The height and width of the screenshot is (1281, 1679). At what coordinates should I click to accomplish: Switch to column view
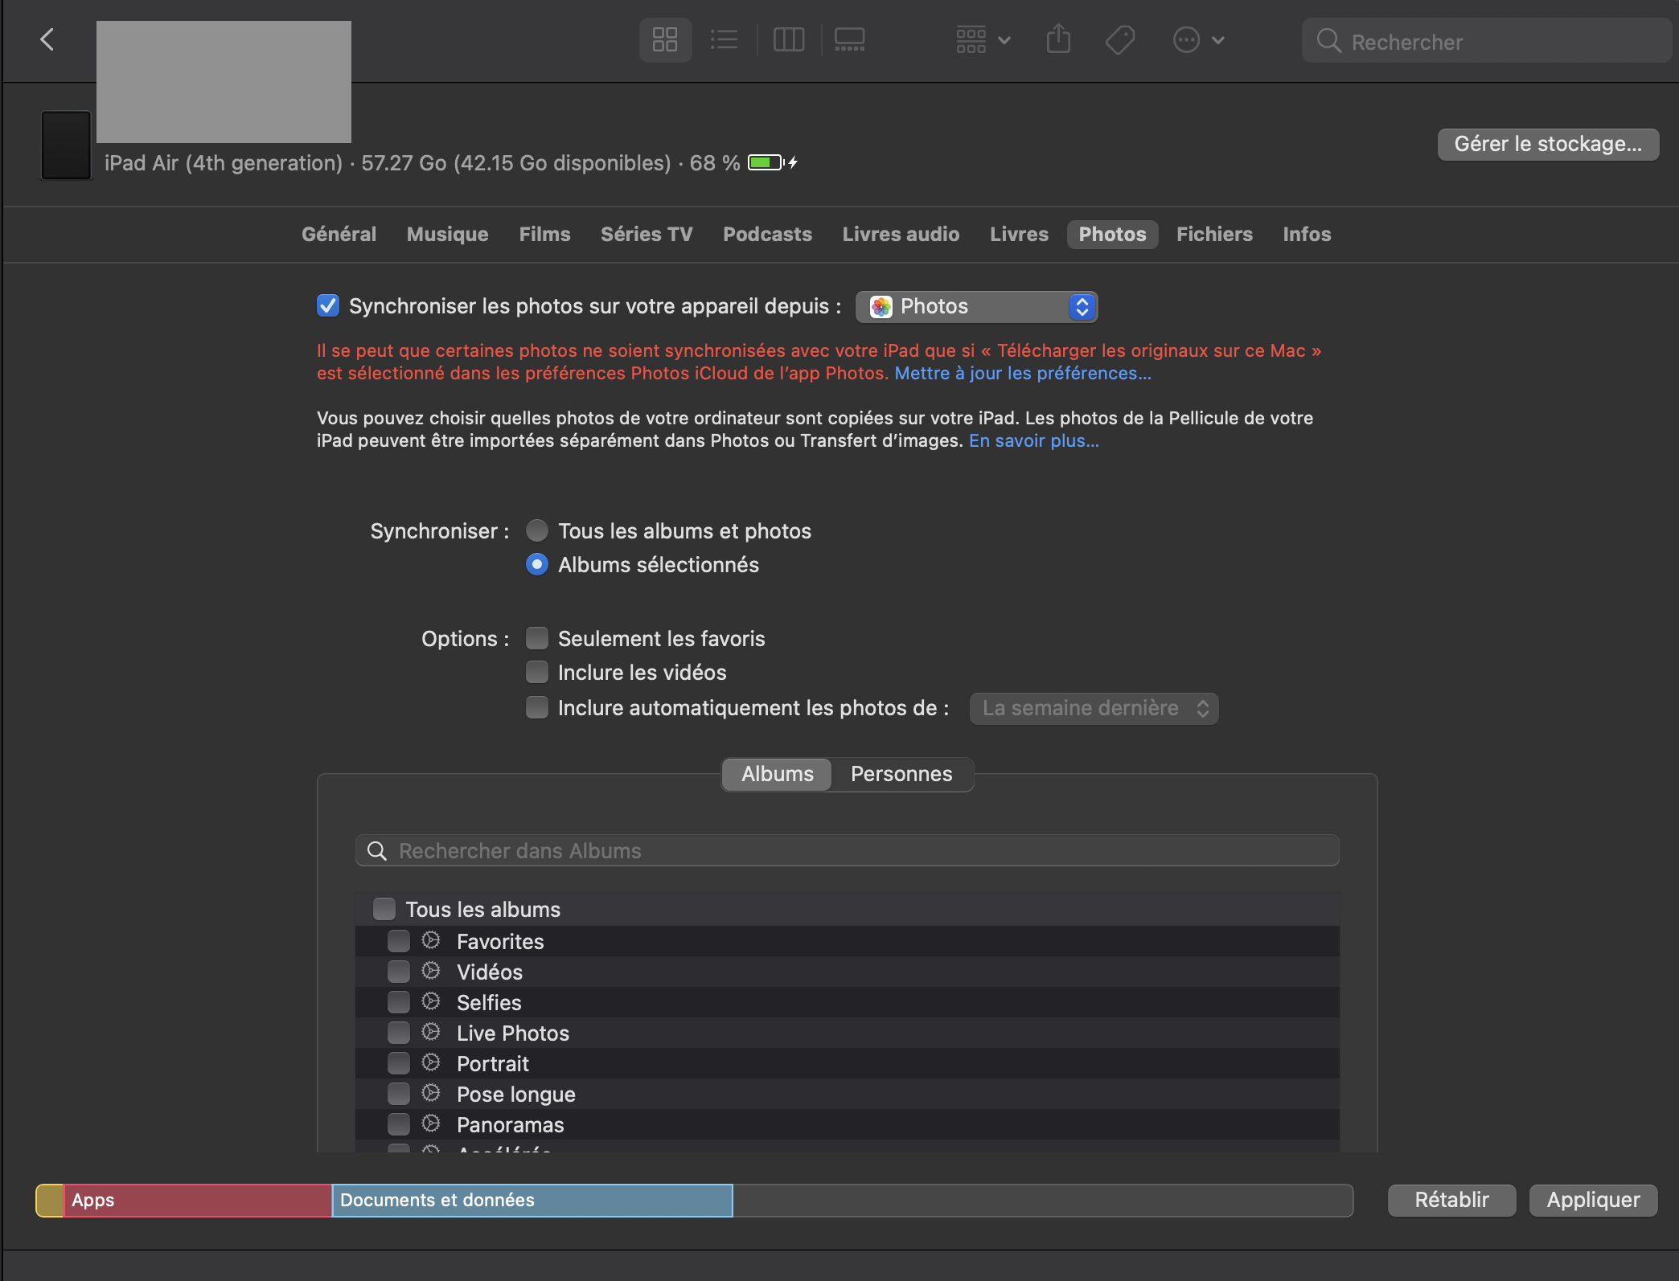click(x=788, y=39)
